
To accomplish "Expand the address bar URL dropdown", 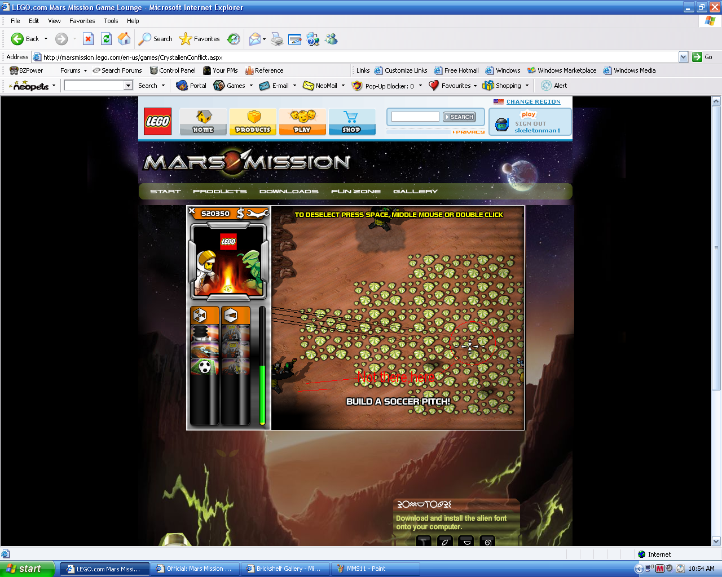I will pos(683,57).
